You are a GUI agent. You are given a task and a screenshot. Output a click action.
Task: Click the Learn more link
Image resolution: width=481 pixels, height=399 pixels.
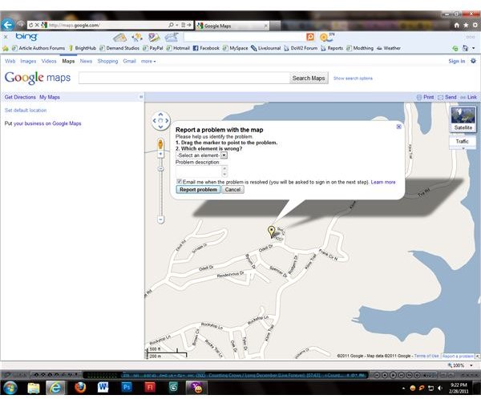coord(383,182)
